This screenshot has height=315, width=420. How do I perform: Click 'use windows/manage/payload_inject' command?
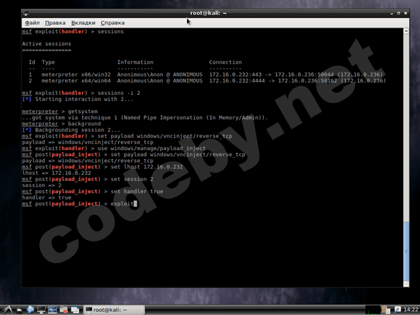click(x=151, y=148)
